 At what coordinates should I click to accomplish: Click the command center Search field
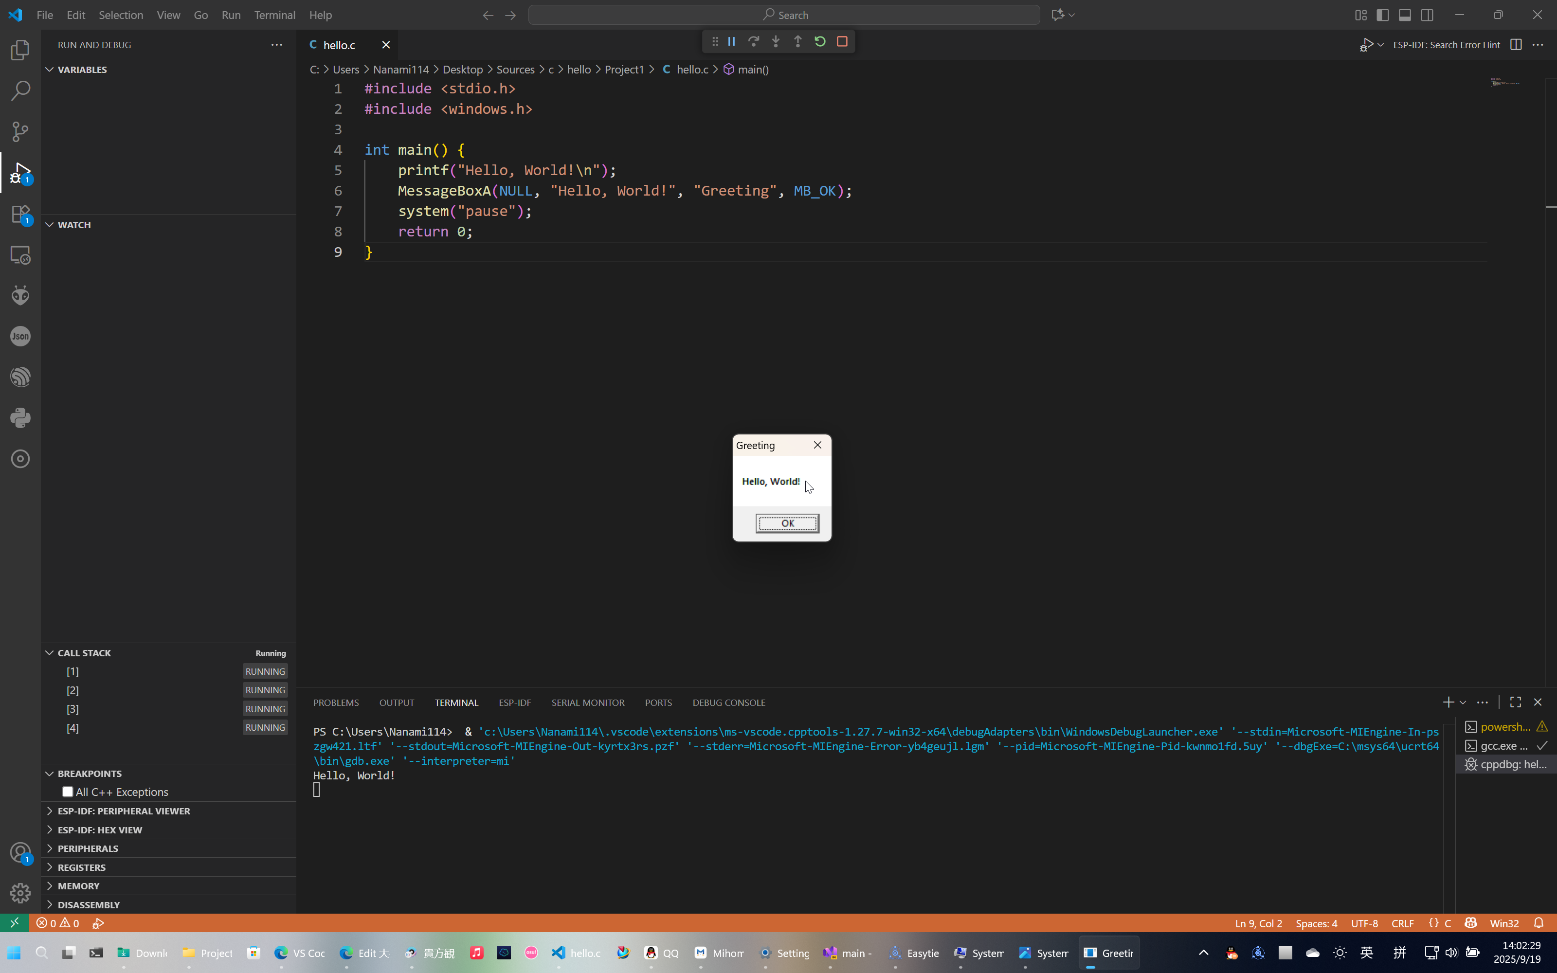pyautogui.click(x=784, y=15)
